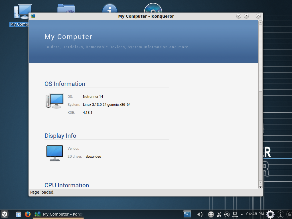The width and height of the screenshot is (292, 219).
Task: Click the Display Info heading
Action: [60, 136]
